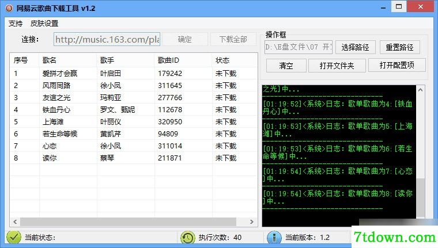The width and height of the screenshot is (438, 248).
Task: Click the log entry for 铁血丹心
Action: coord(338,108)
